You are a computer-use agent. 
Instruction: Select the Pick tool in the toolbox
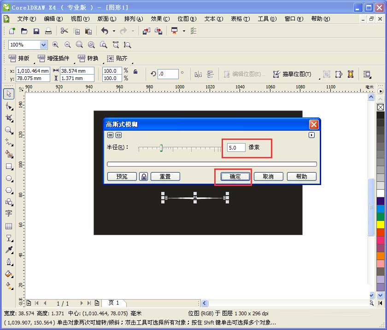click(x=8, y=94)
